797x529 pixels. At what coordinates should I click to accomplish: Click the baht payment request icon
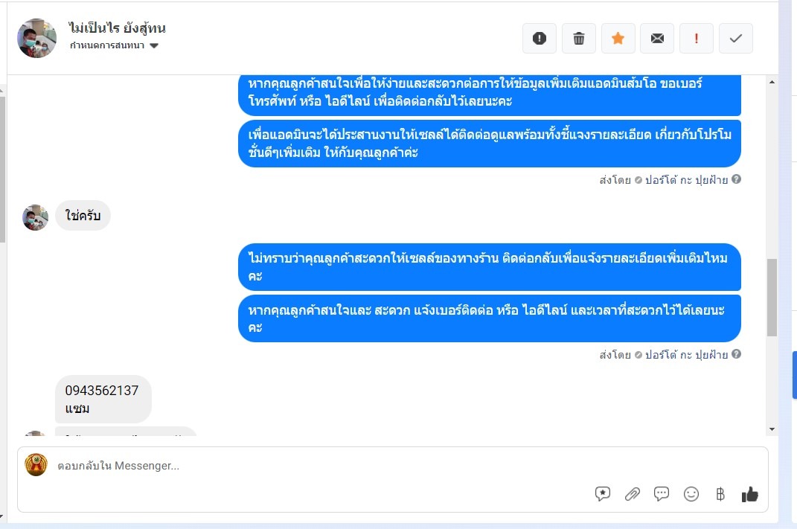pyautogui.click(x=720, y=494)
